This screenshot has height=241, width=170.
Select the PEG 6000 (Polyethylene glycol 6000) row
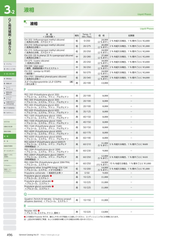(x=89, y=138)
